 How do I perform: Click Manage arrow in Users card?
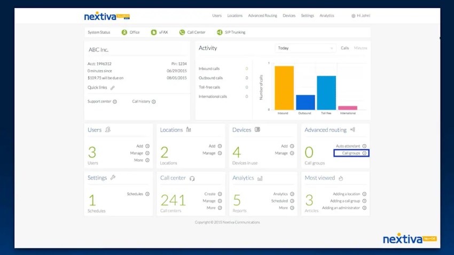[147, 153]
